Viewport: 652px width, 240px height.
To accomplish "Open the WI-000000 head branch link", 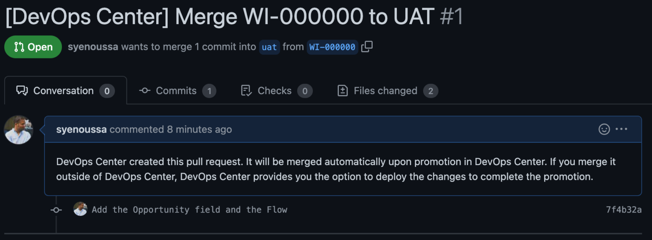I will coord(332,47).
